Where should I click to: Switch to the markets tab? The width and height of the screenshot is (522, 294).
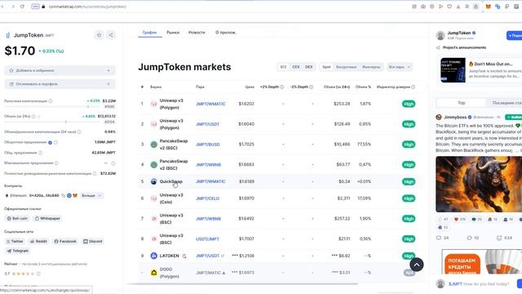pyautogui.click(x=173, y=33)
